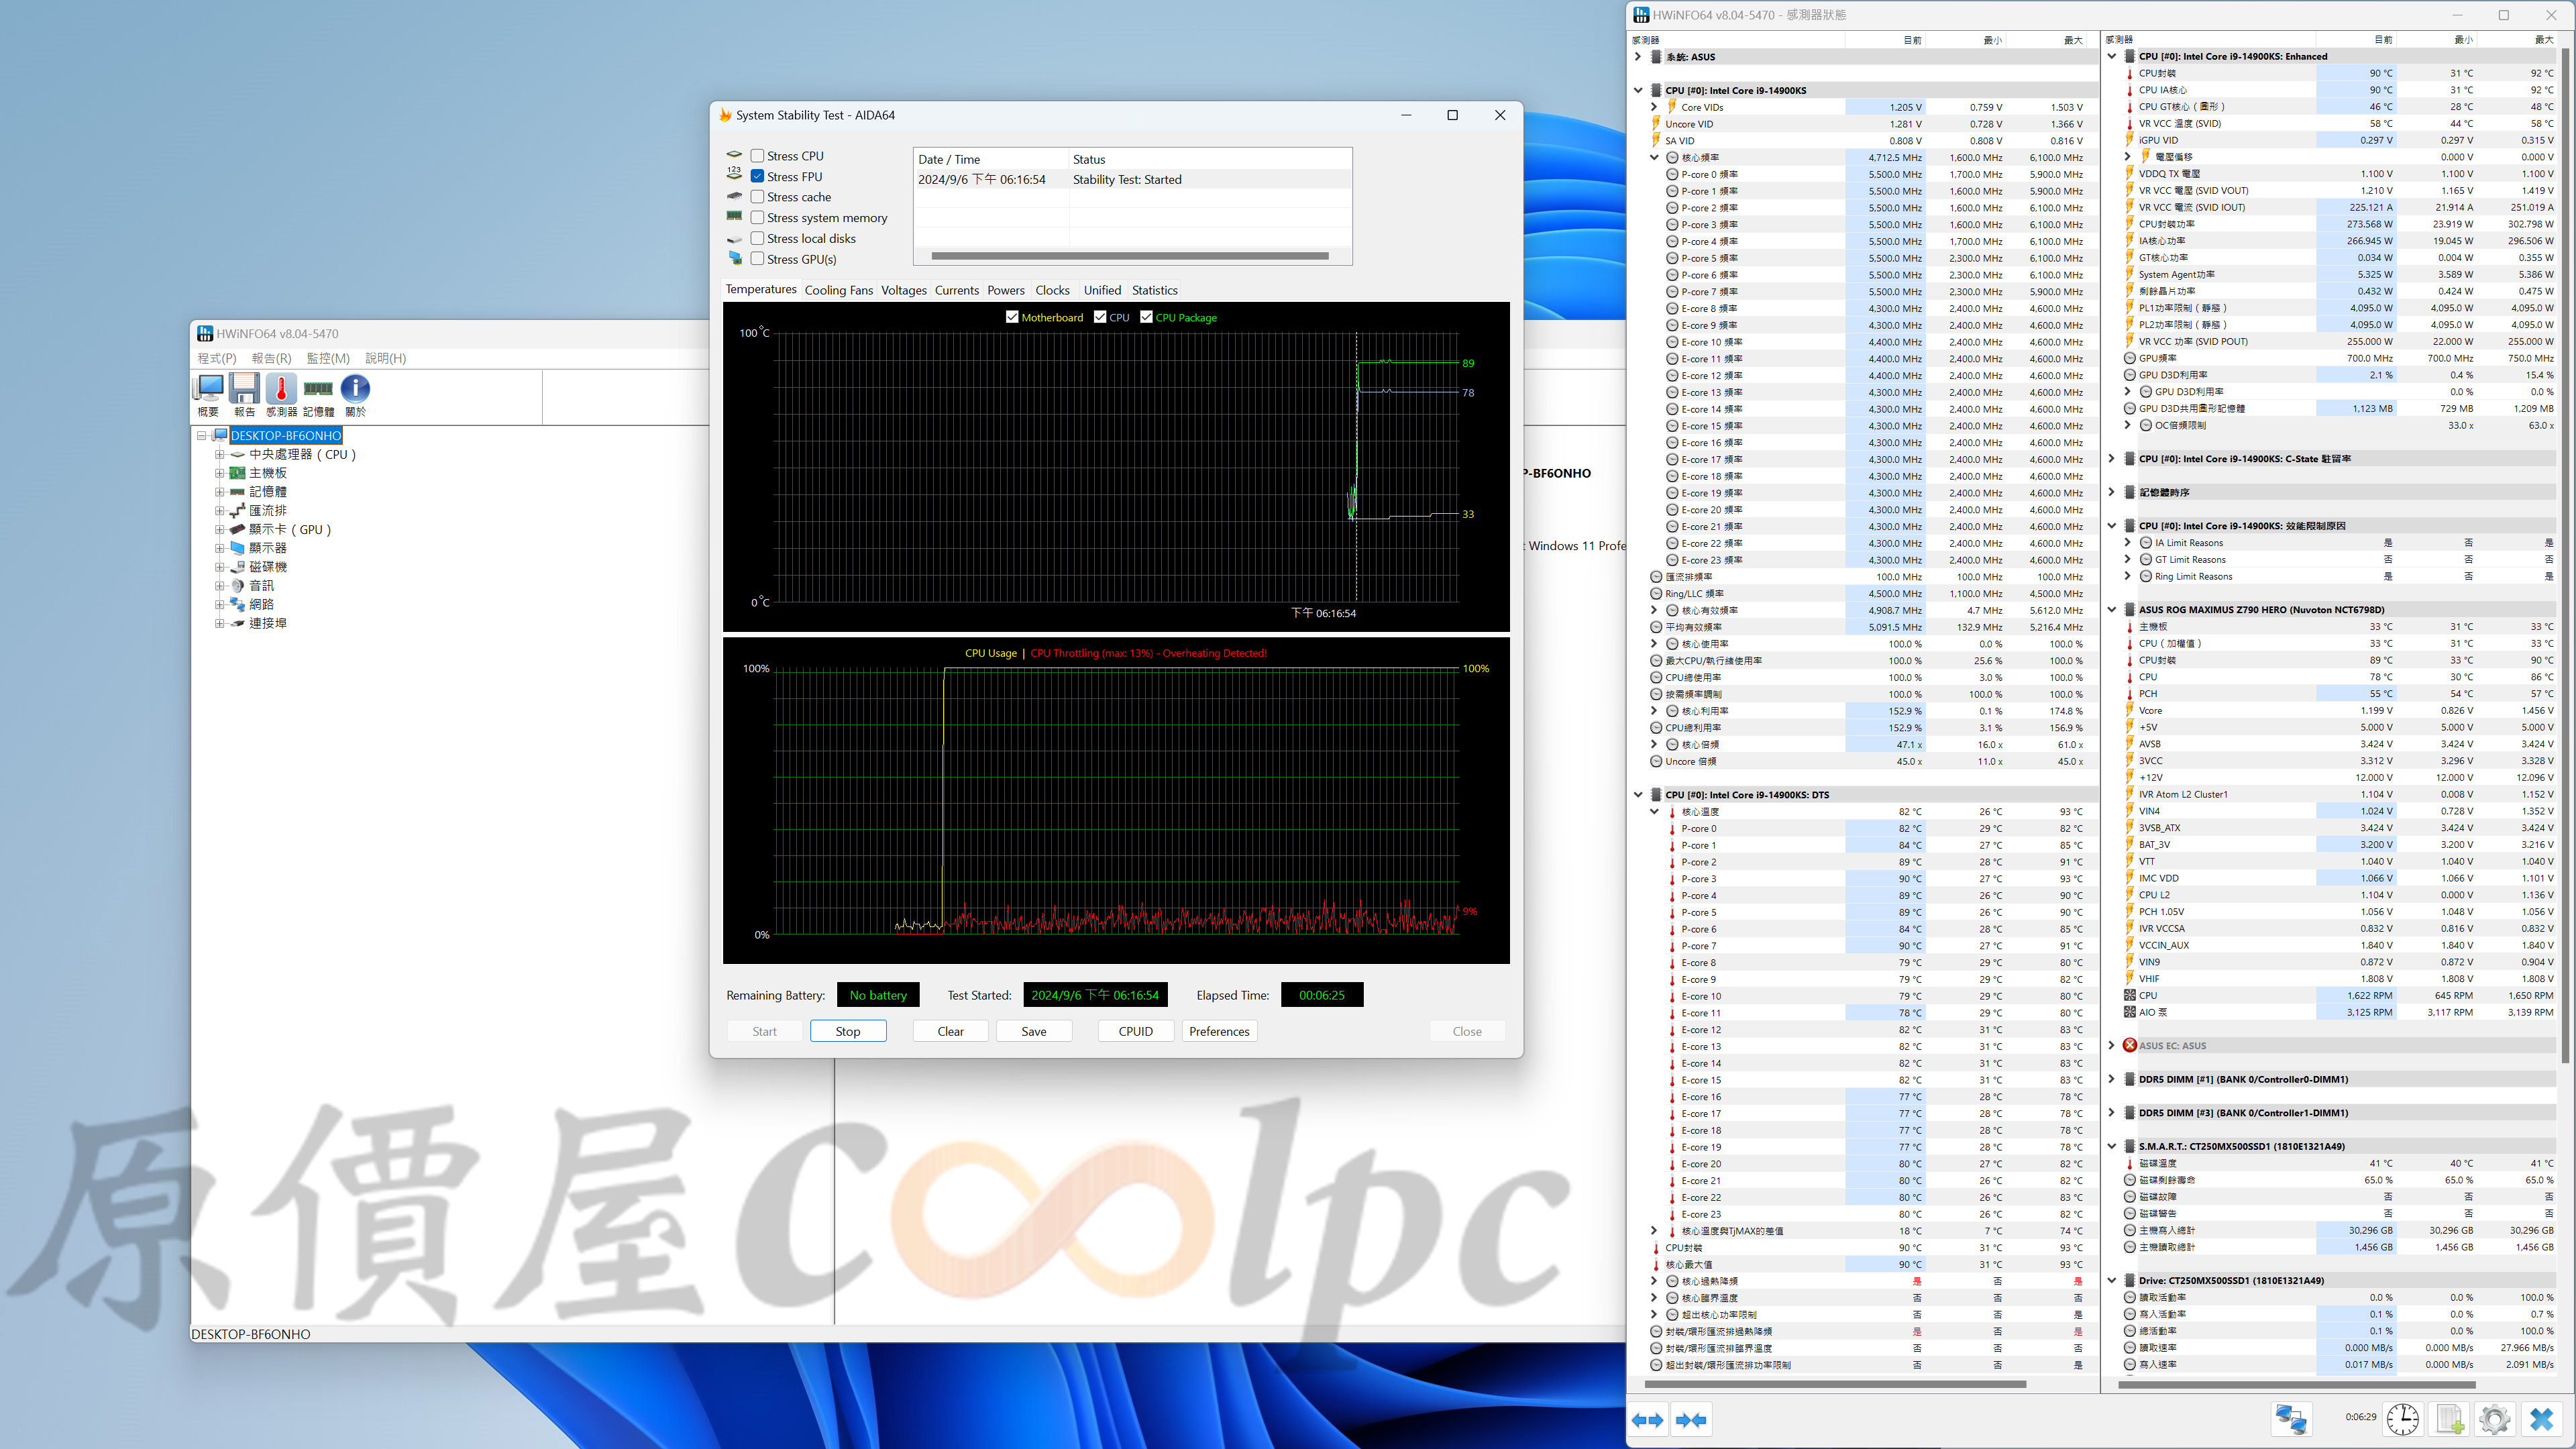Click the horizontal scrollbar under the status log
The image size is (2576, 1449).
click(x=1130, y=256)
